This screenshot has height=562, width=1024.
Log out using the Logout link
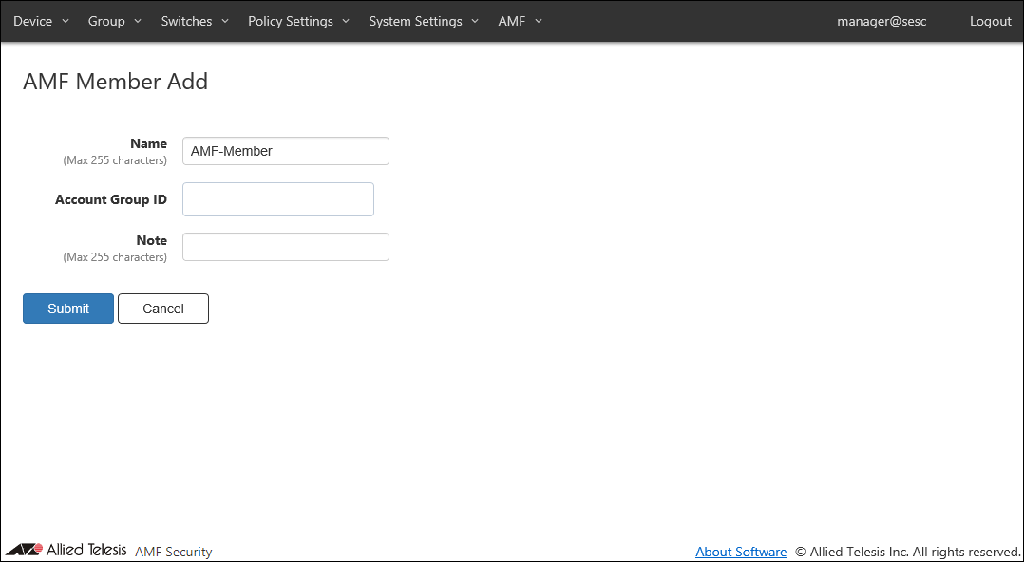(990, 21)
